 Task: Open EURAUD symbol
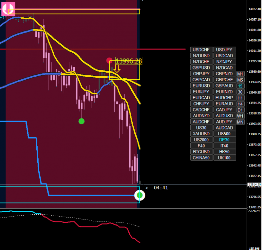click(224, 104)
